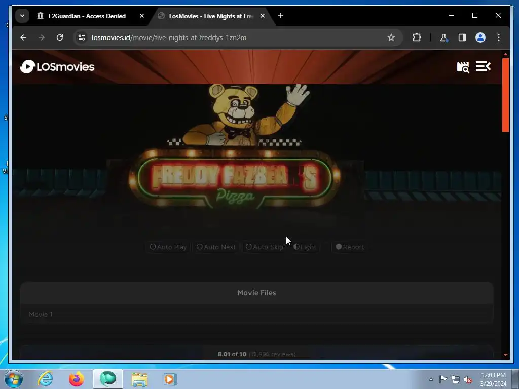Open Windows Media Player from taskbar
The image size is (519, 389).
[x=170, y=379]
